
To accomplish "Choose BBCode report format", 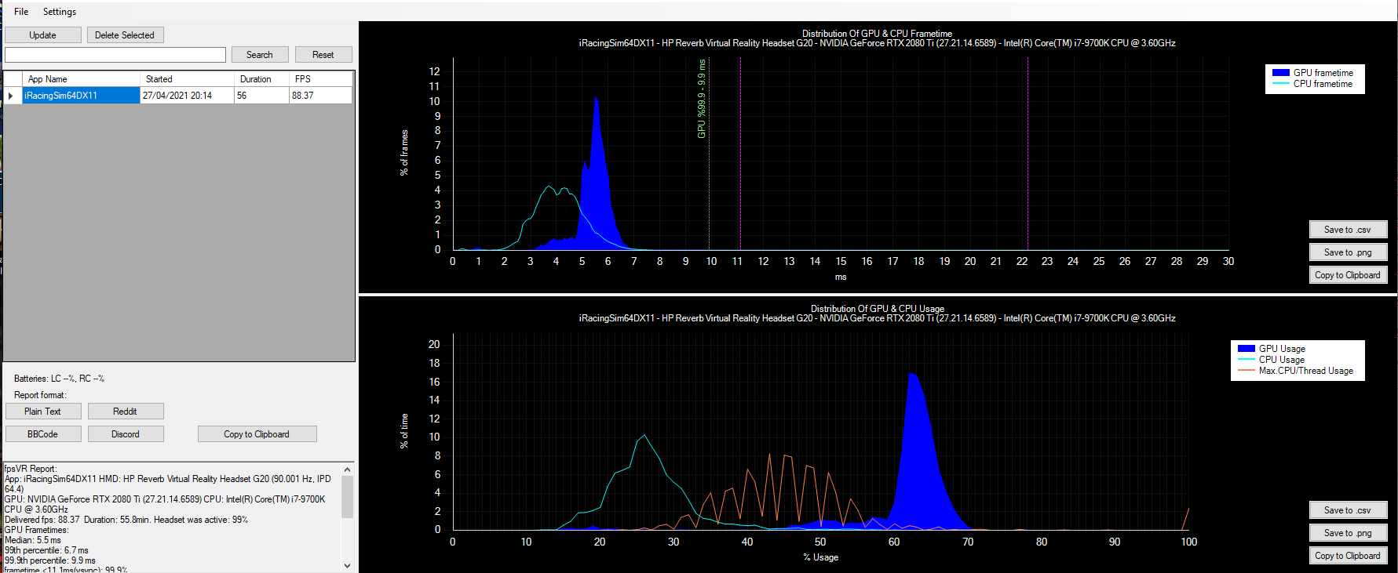I will pyautogui.click(x=43, y=434).
